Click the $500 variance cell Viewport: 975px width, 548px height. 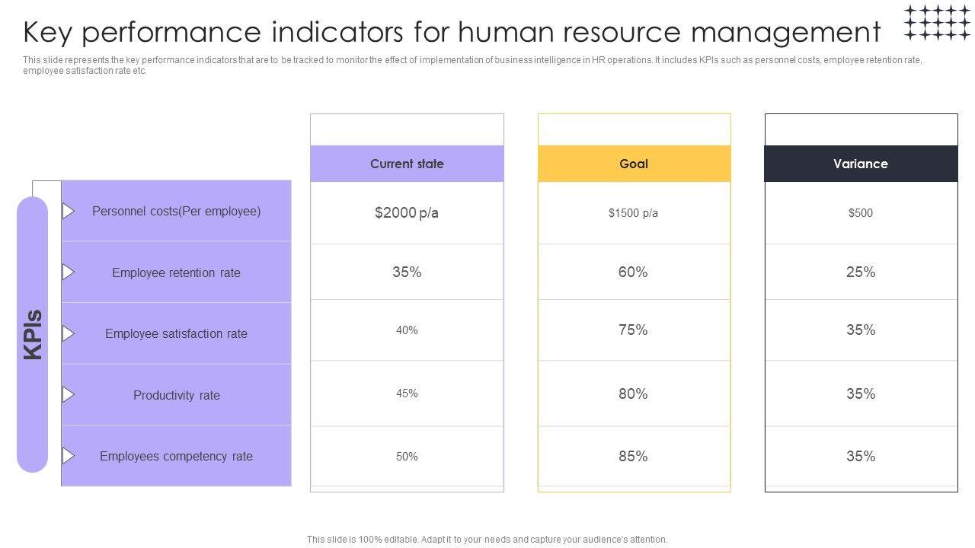(861, 213)
